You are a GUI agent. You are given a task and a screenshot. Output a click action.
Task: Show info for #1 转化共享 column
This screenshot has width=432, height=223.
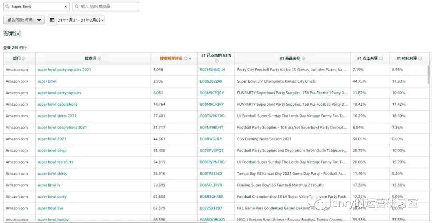pyautogui.click(x=420, y=59)
